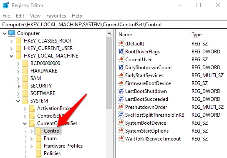Click the EarlyStartServices value icon
This screenshot has height=158, width=227.
click(121, 75)
